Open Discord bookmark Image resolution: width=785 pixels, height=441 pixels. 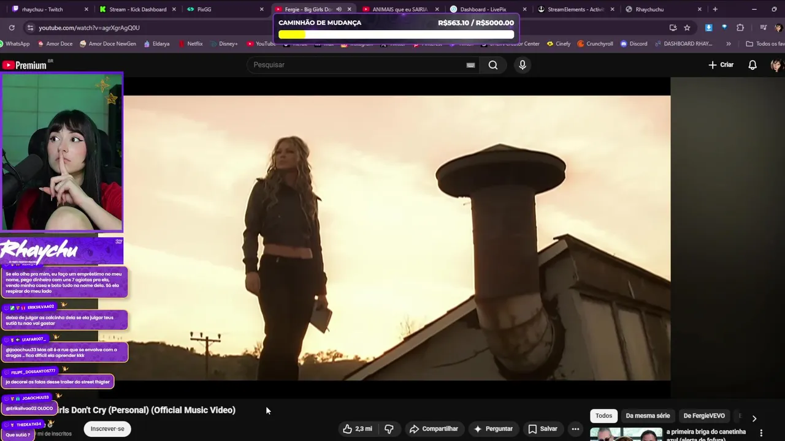(x=634, y=43)
